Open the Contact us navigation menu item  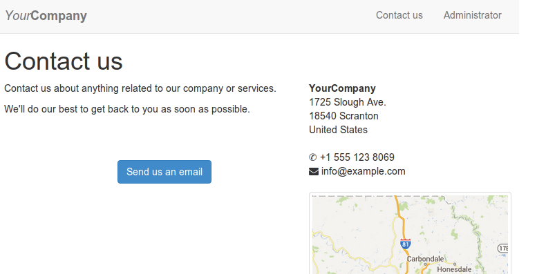(x=399, y=15)
